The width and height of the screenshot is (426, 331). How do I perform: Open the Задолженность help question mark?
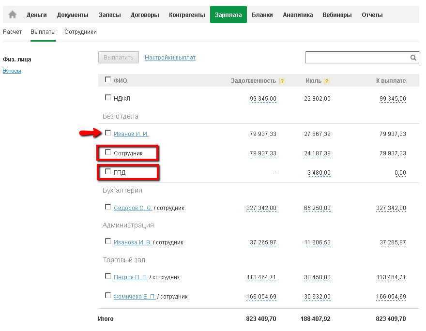pyautogui.click(x=282, y=81)
